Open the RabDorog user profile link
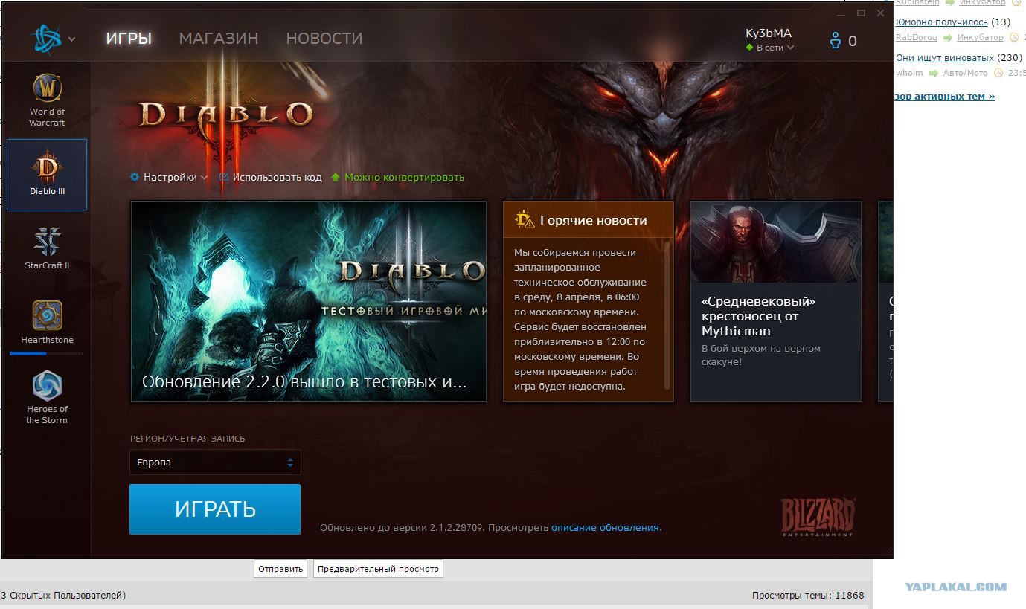The height and width of the screenshot is (609, 1026). pos(917,37)
